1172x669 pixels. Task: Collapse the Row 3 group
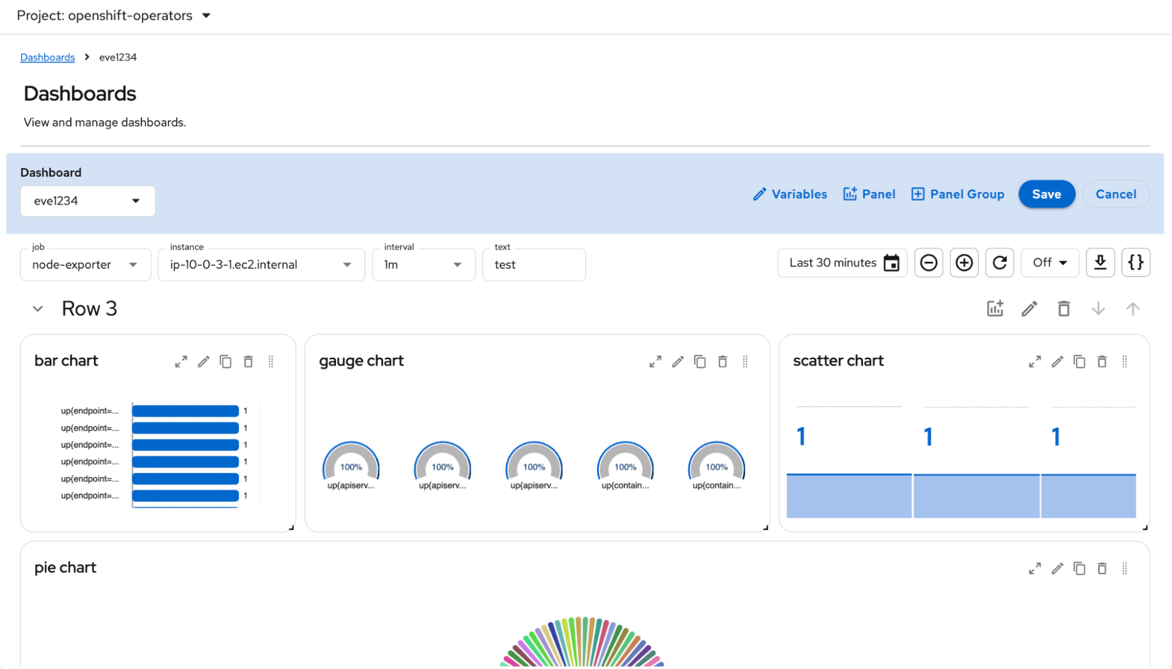pos(38,309)
